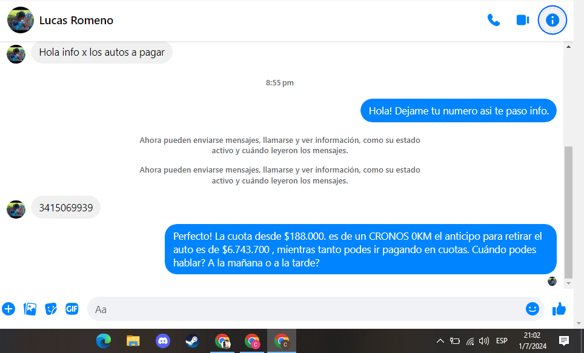The height and width of the screenshot is (353, 584).
Task: Start a voice call with Lucas Romeno
Action: click(493, 20)
